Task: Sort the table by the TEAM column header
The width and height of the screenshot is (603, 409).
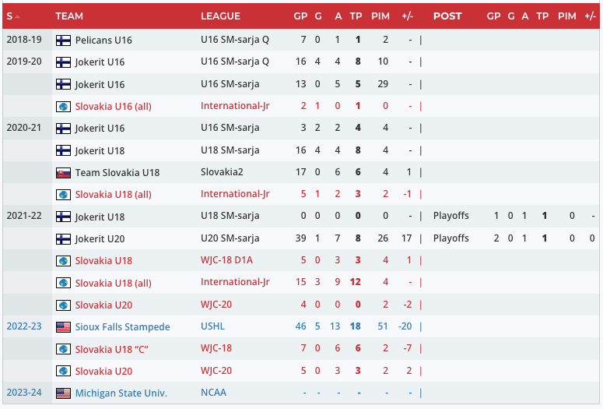Action: (x=69, y=16)
